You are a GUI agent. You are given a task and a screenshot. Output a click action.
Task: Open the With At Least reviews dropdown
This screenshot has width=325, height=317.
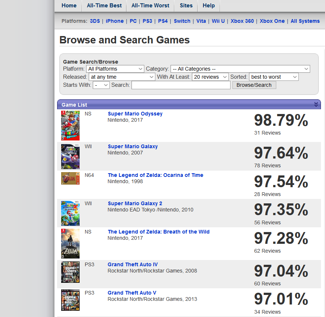210,77
